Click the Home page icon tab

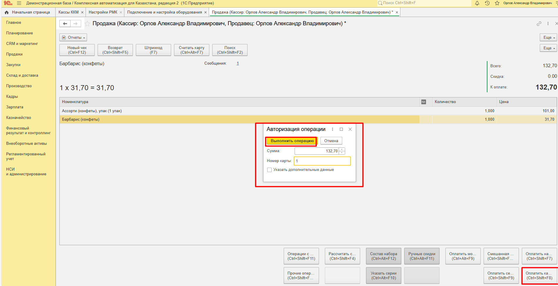click(x=7, y=12)
